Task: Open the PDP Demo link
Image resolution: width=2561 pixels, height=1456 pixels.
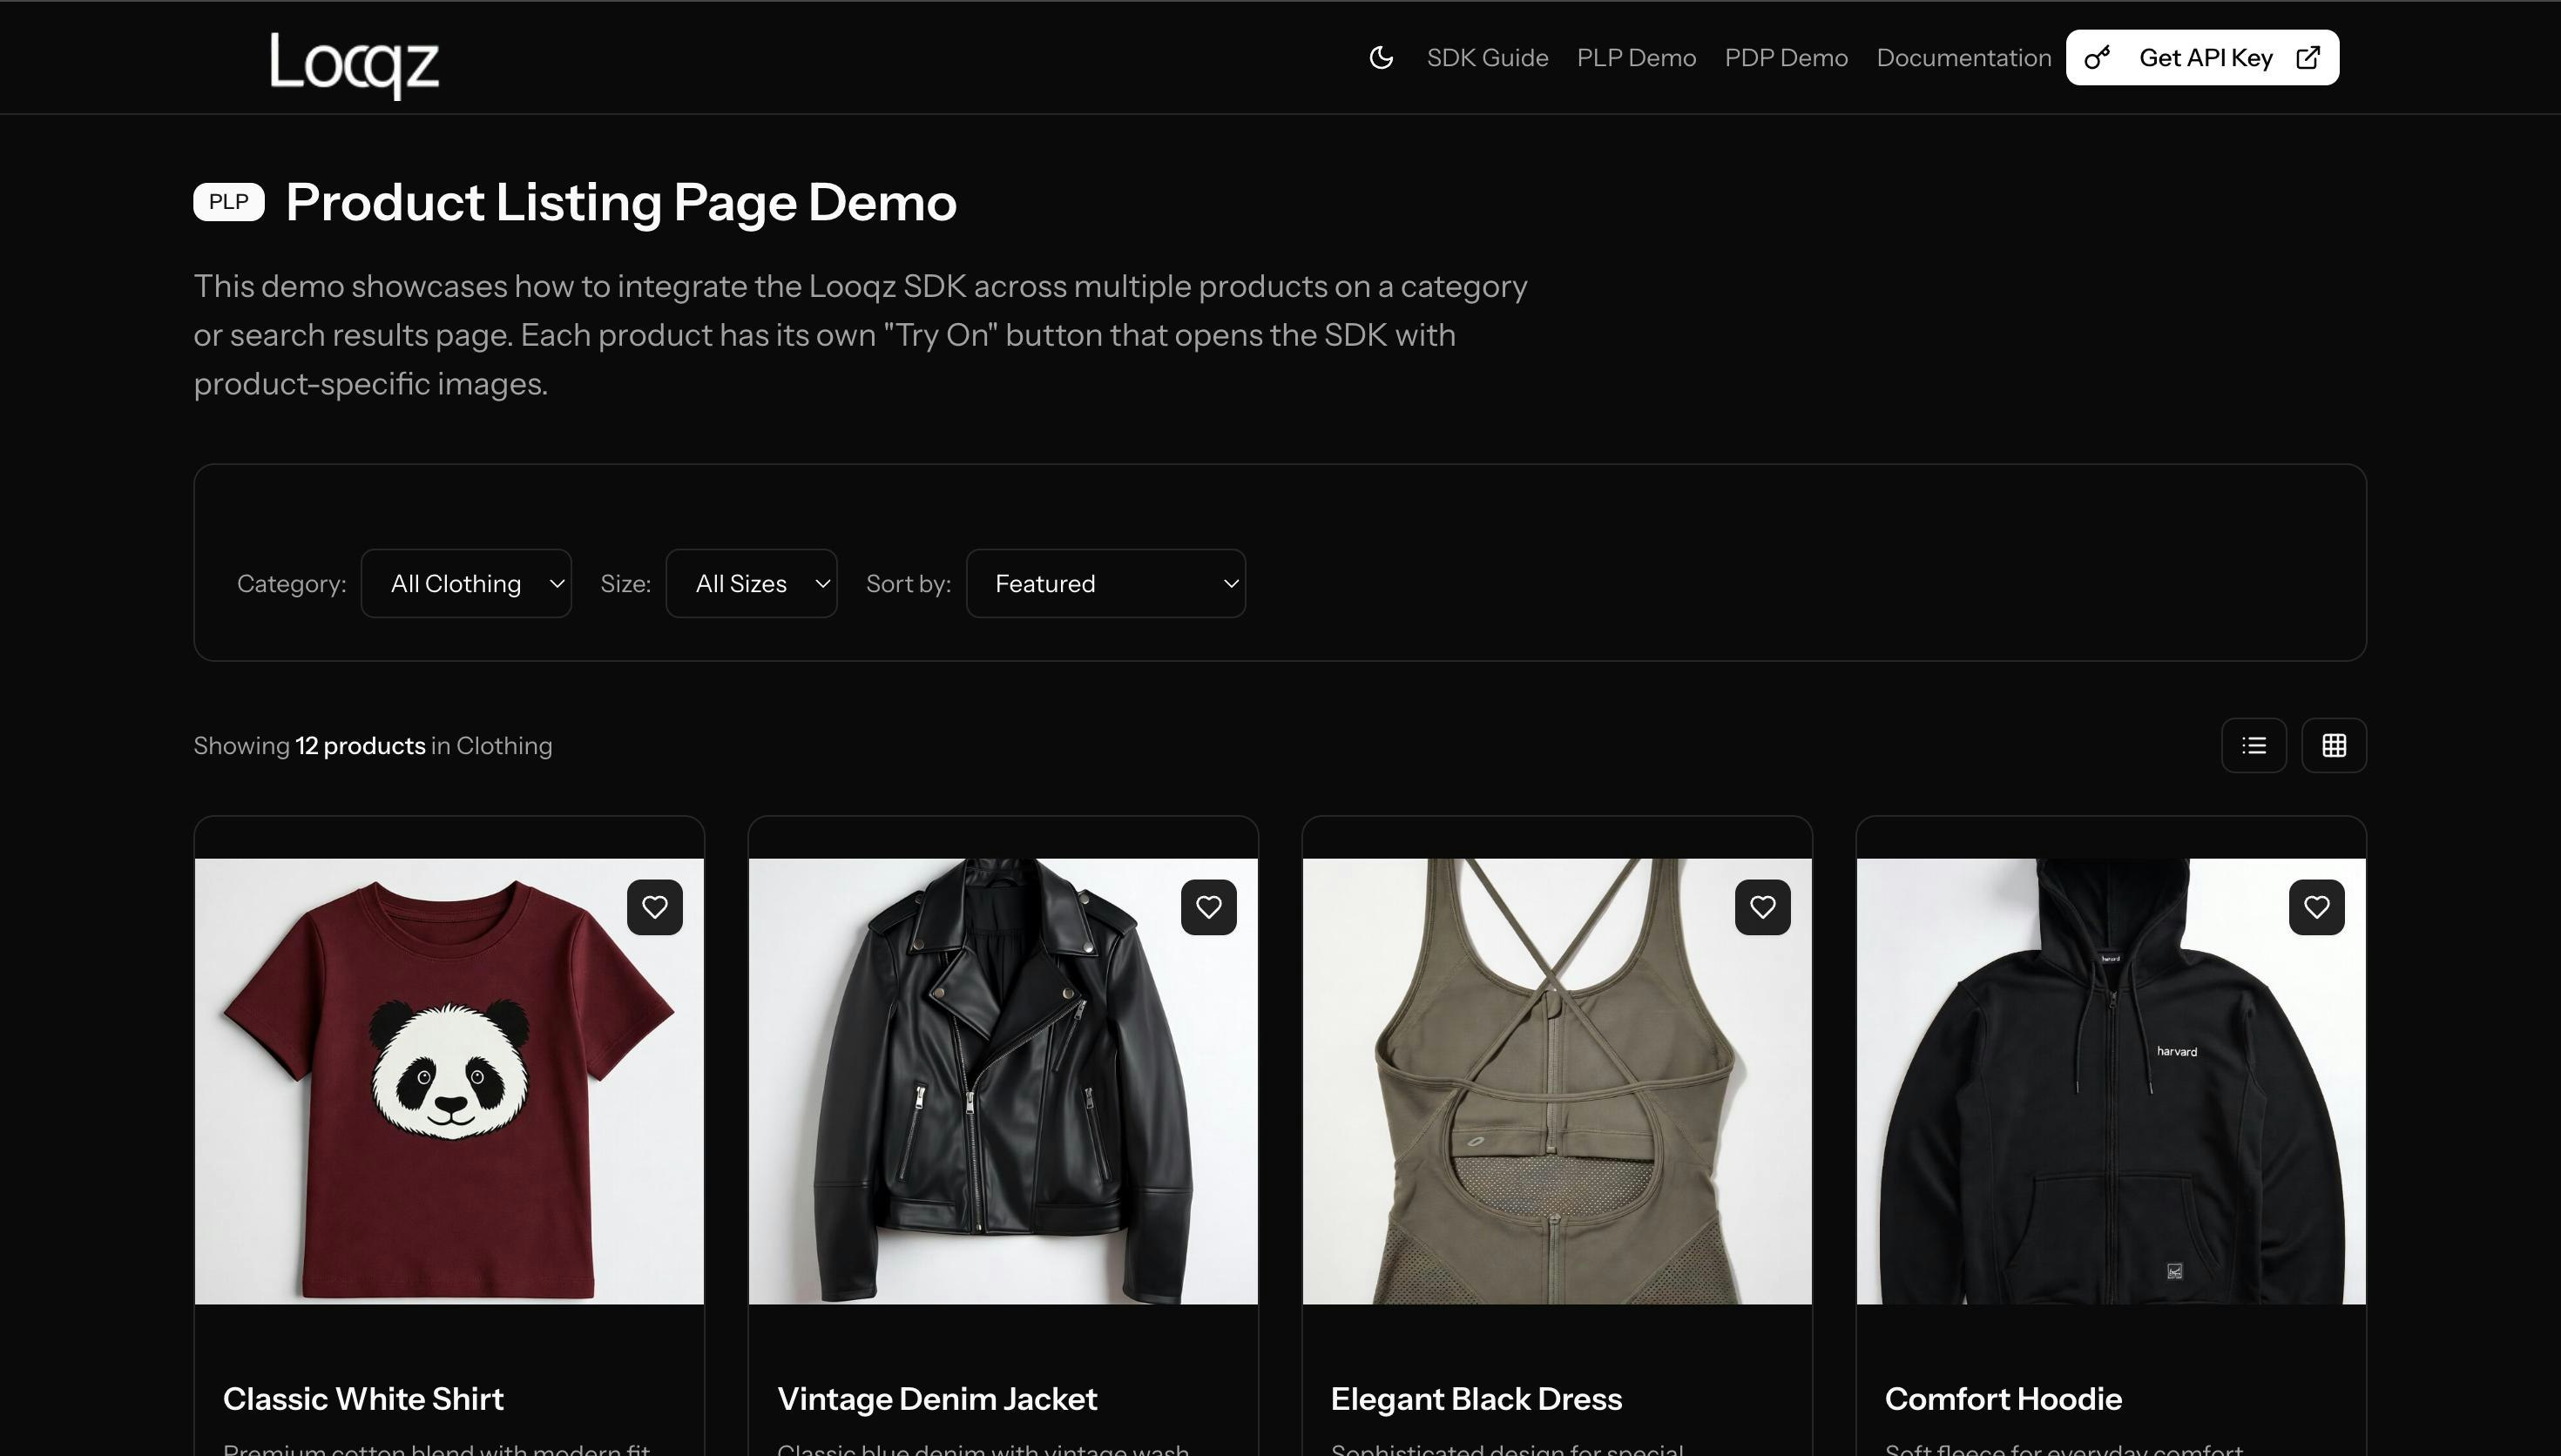Action: (x=1786, y=58)
